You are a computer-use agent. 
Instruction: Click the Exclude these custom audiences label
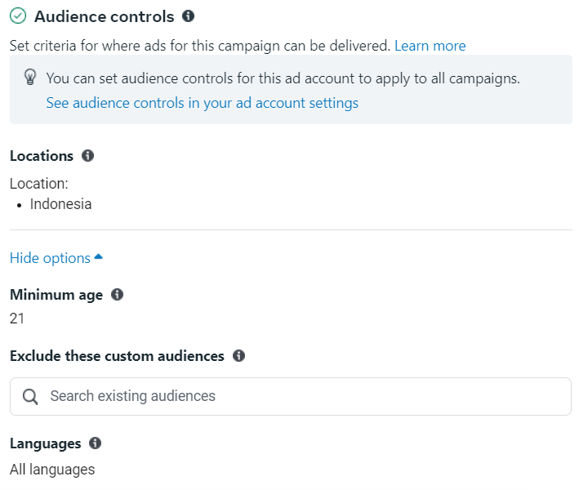pos(117,356)
